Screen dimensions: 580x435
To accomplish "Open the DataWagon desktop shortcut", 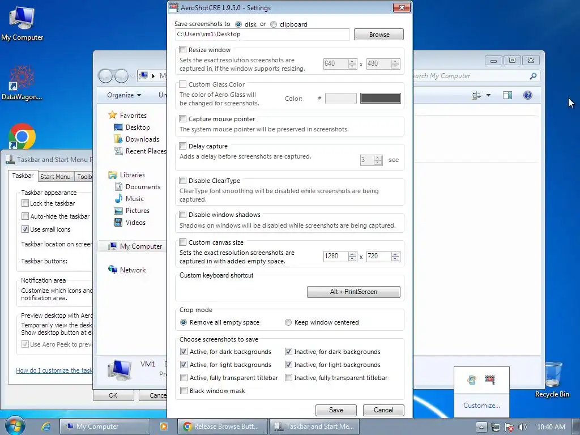I will [22, 83].
